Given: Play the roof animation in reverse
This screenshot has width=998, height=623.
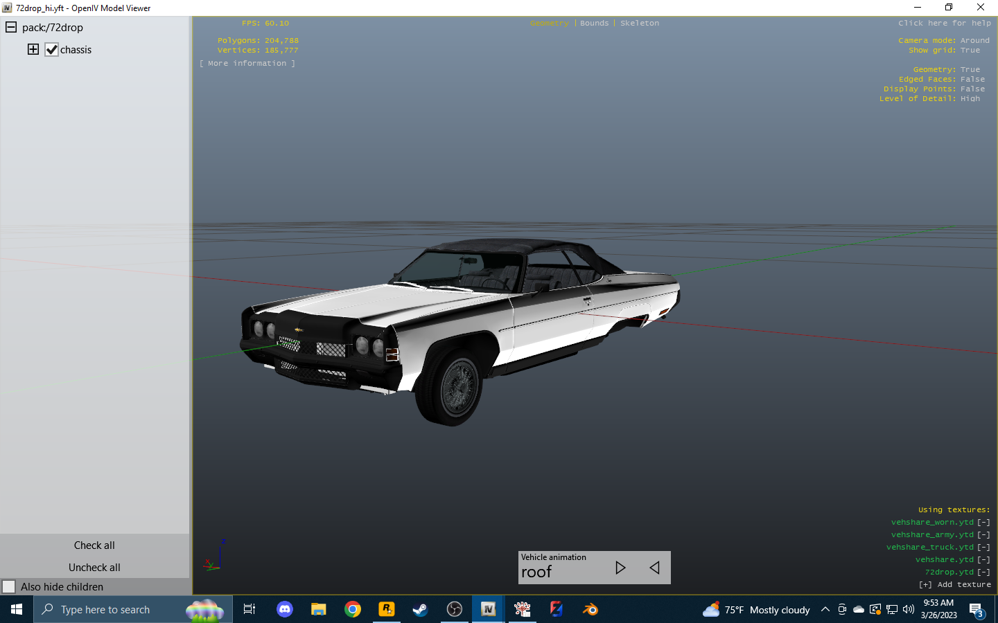Looking at the screenshot, I should point(654,568).
